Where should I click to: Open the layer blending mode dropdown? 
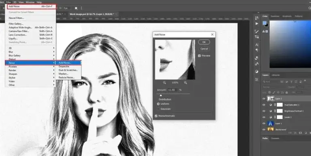click(x=274, y=87)
